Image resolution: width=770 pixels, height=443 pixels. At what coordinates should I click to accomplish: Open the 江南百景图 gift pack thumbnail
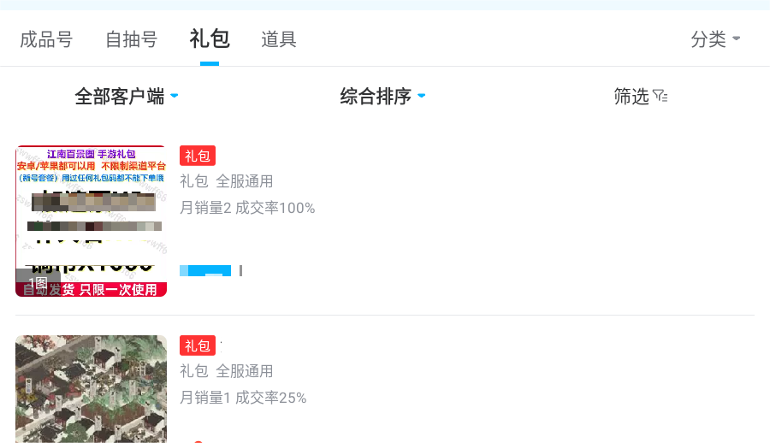[x=91, y=221]
